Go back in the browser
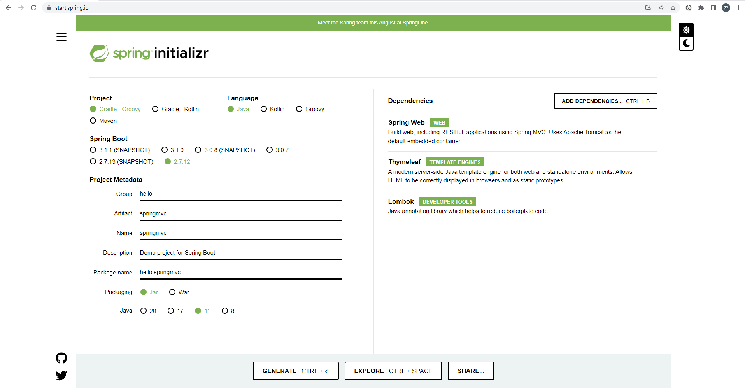 coord(9,8)
